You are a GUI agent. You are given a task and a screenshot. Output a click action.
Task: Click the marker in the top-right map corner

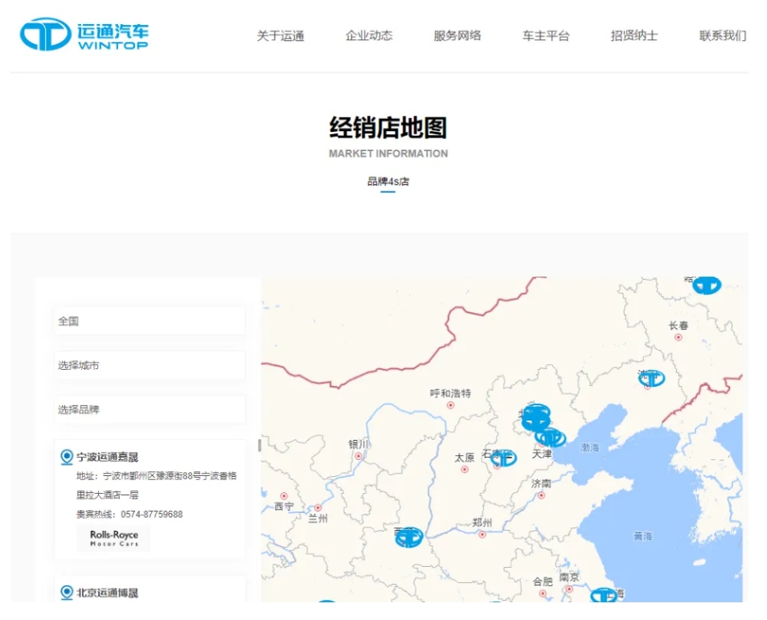(706, 285)
